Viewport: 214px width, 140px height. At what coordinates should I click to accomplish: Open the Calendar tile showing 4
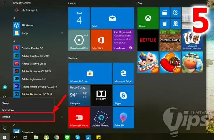click(x=79, y=18)
